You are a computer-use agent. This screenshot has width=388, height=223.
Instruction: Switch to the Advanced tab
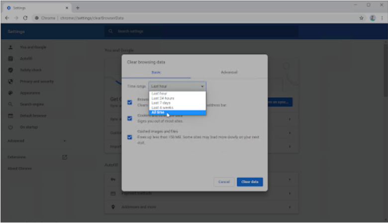point(229,73)
